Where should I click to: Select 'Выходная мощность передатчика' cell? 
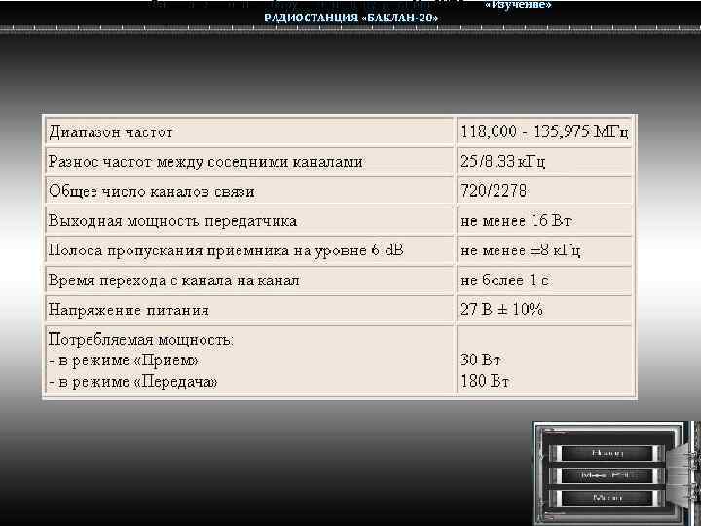coord(249,221)
